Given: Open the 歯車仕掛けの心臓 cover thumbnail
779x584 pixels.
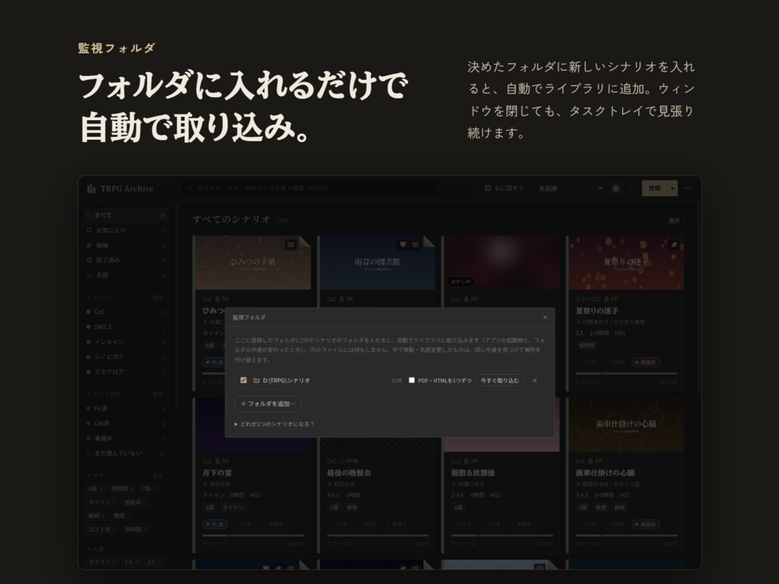Looking at the screenshot, I should [626, 424].
